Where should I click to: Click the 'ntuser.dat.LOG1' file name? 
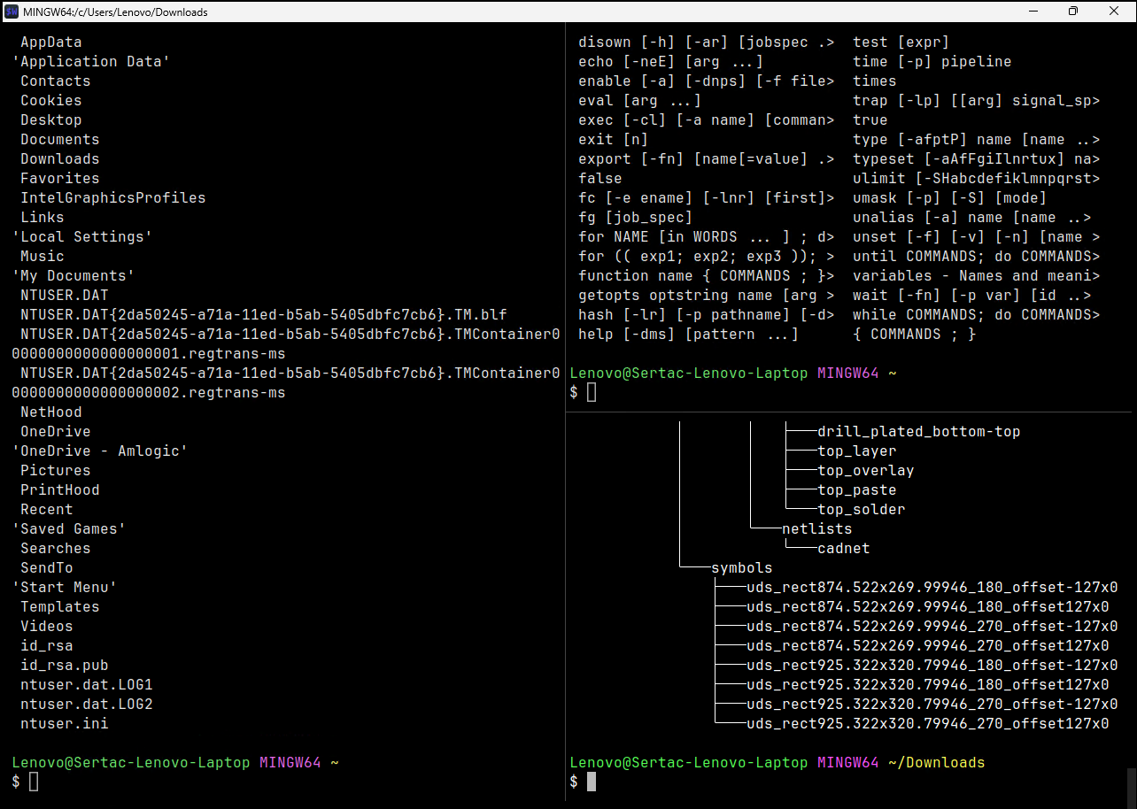click(87, 685)
